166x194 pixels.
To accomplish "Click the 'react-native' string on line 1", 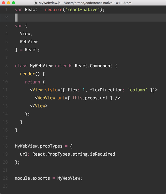I will tap(82, 10).
